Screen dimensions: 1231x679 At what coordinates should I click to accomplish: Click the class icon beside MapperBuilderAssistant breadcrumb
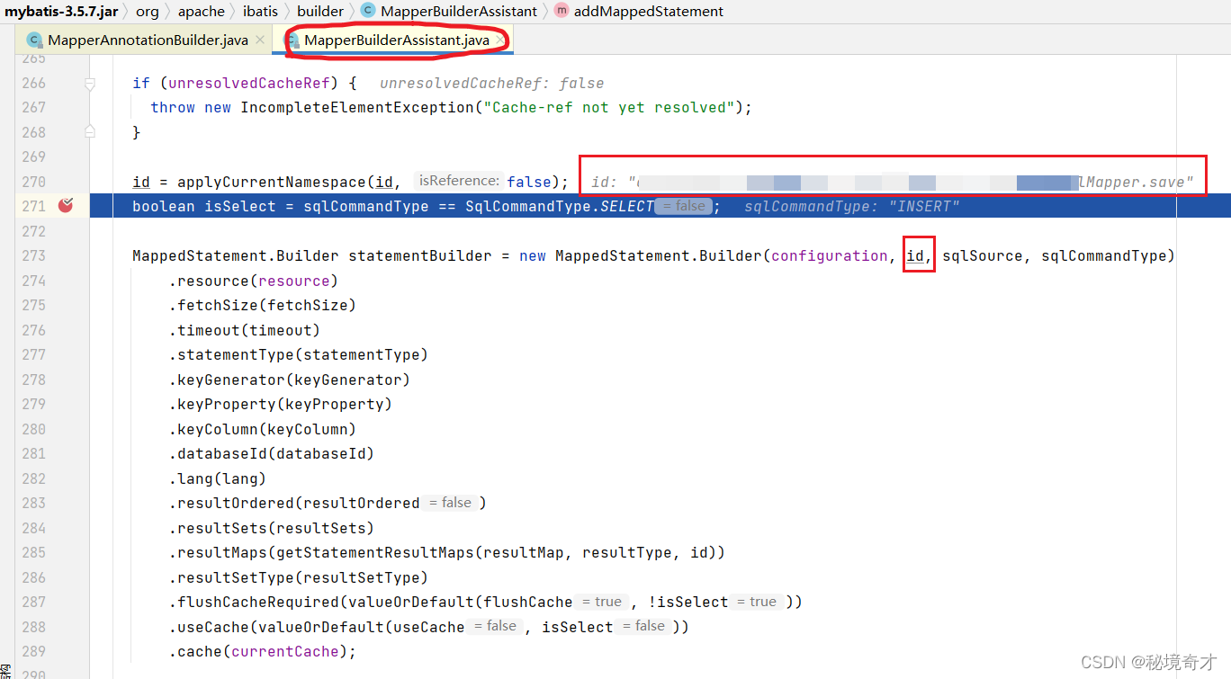[x=368, y=12]
